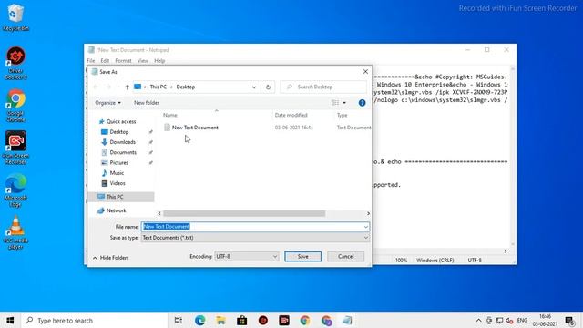Viewport: 583px width, 328px height.
Task: Click This PC in address breadcrumb
Action: [158, 87]
